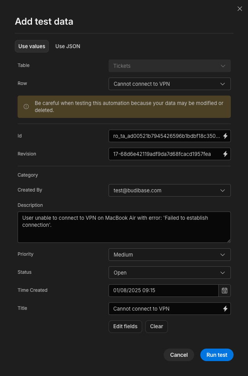Click the Edit fields button
Screen dimensions: 248x376
[125, 327]
